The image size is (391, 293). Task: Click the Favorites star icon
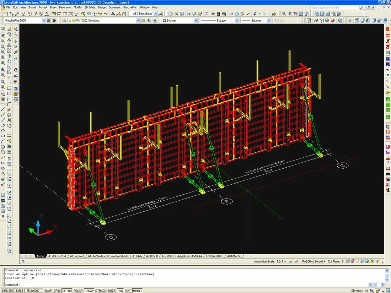373,7
